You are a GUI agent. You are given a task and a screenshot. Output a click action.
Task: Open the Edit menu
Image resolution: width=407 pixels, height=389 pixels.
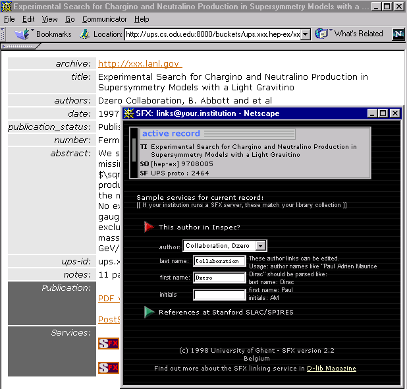[x=28, y=19]
